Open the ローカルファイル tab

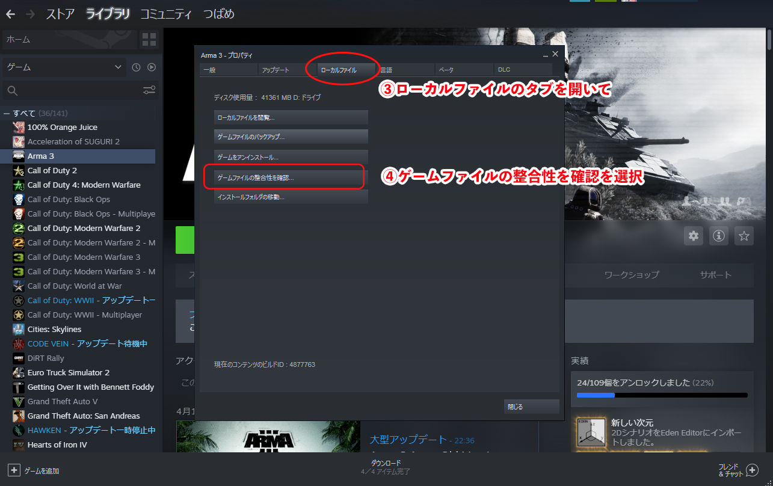pos(346,70)
